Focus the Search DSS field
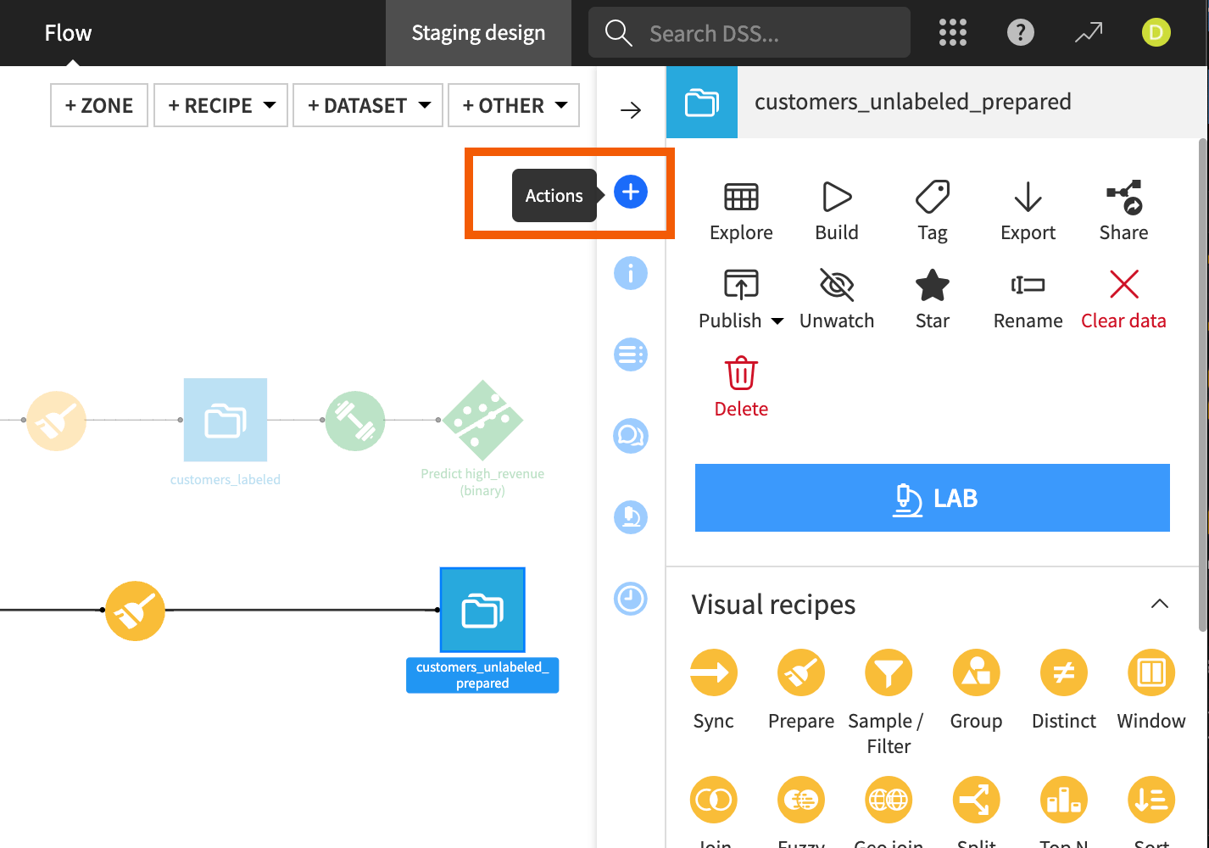 (x=749, y=33)
